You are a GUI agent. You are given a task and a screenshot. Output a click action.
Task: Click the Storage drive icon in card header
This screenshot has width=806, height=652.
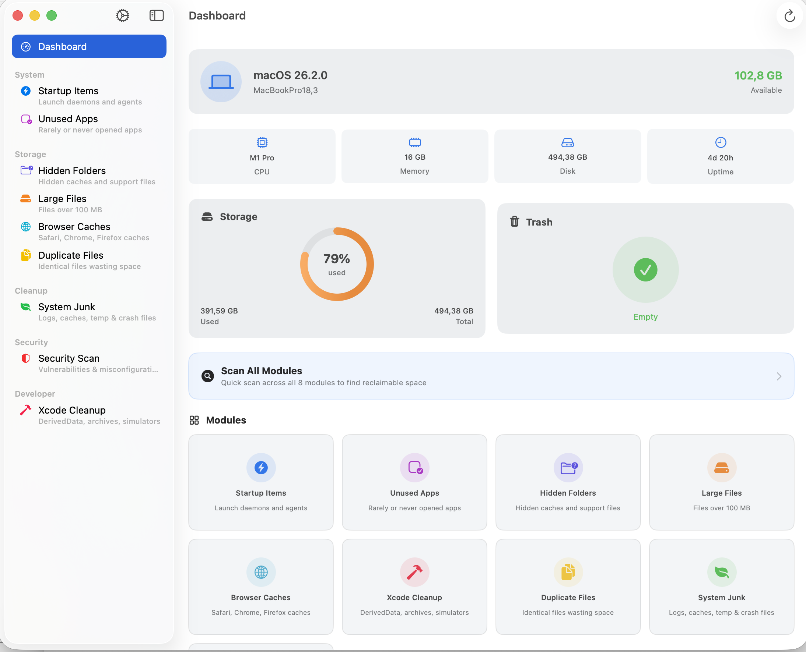coord(207,217)
